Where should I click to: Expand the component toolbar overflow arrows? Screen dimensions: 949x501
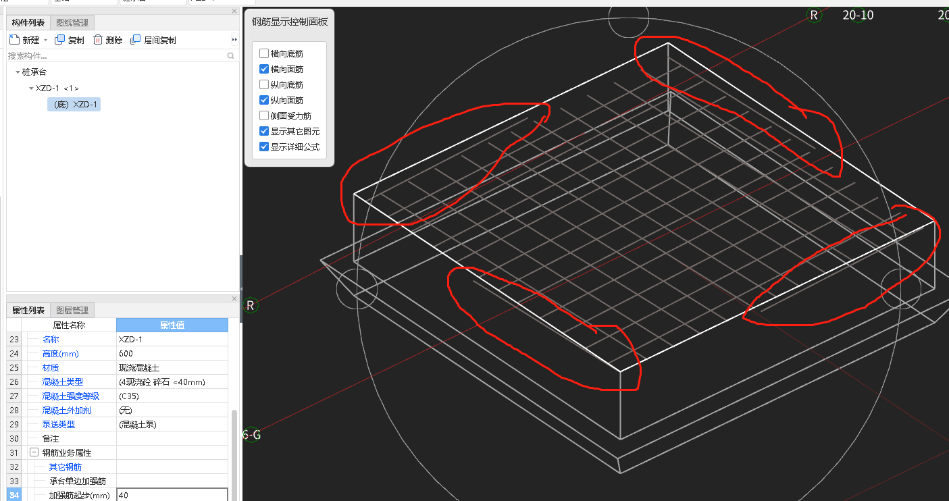coord(234,40)
